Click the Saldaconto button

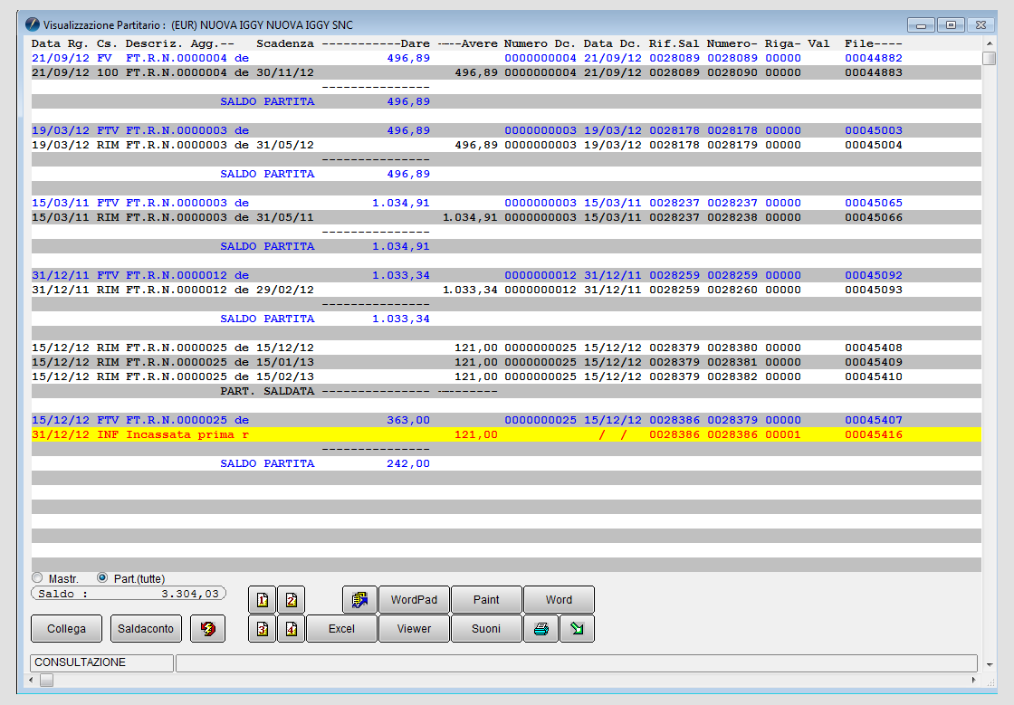pos(146,629)
